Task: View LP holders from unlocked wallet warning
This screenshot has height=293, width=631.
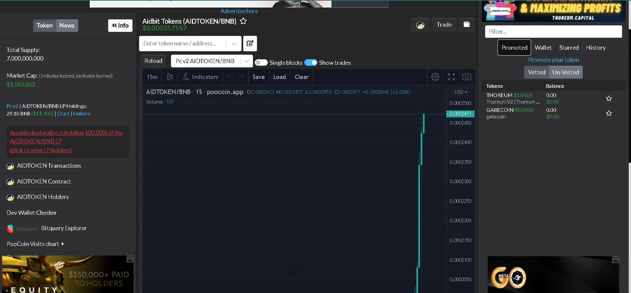Action: 66,142
